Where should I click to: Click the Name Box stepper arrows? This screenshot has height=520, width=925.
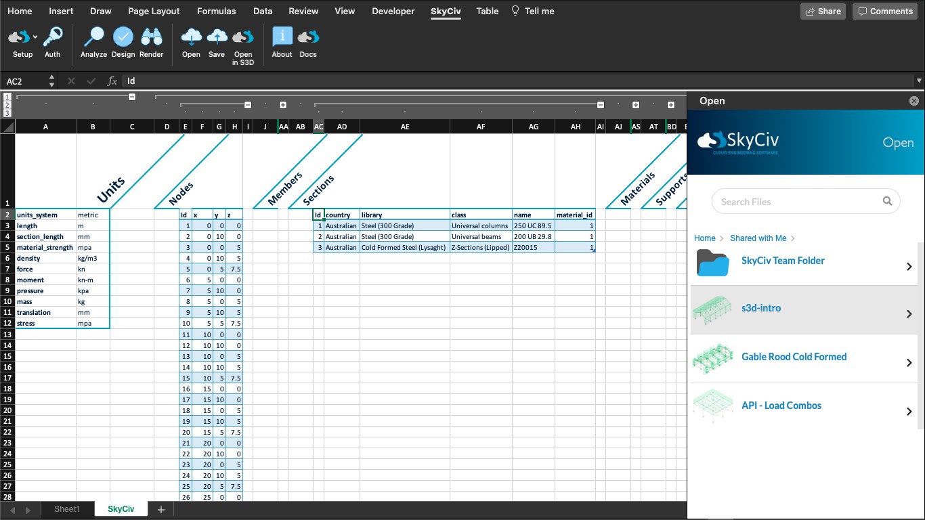click(52, 81)
